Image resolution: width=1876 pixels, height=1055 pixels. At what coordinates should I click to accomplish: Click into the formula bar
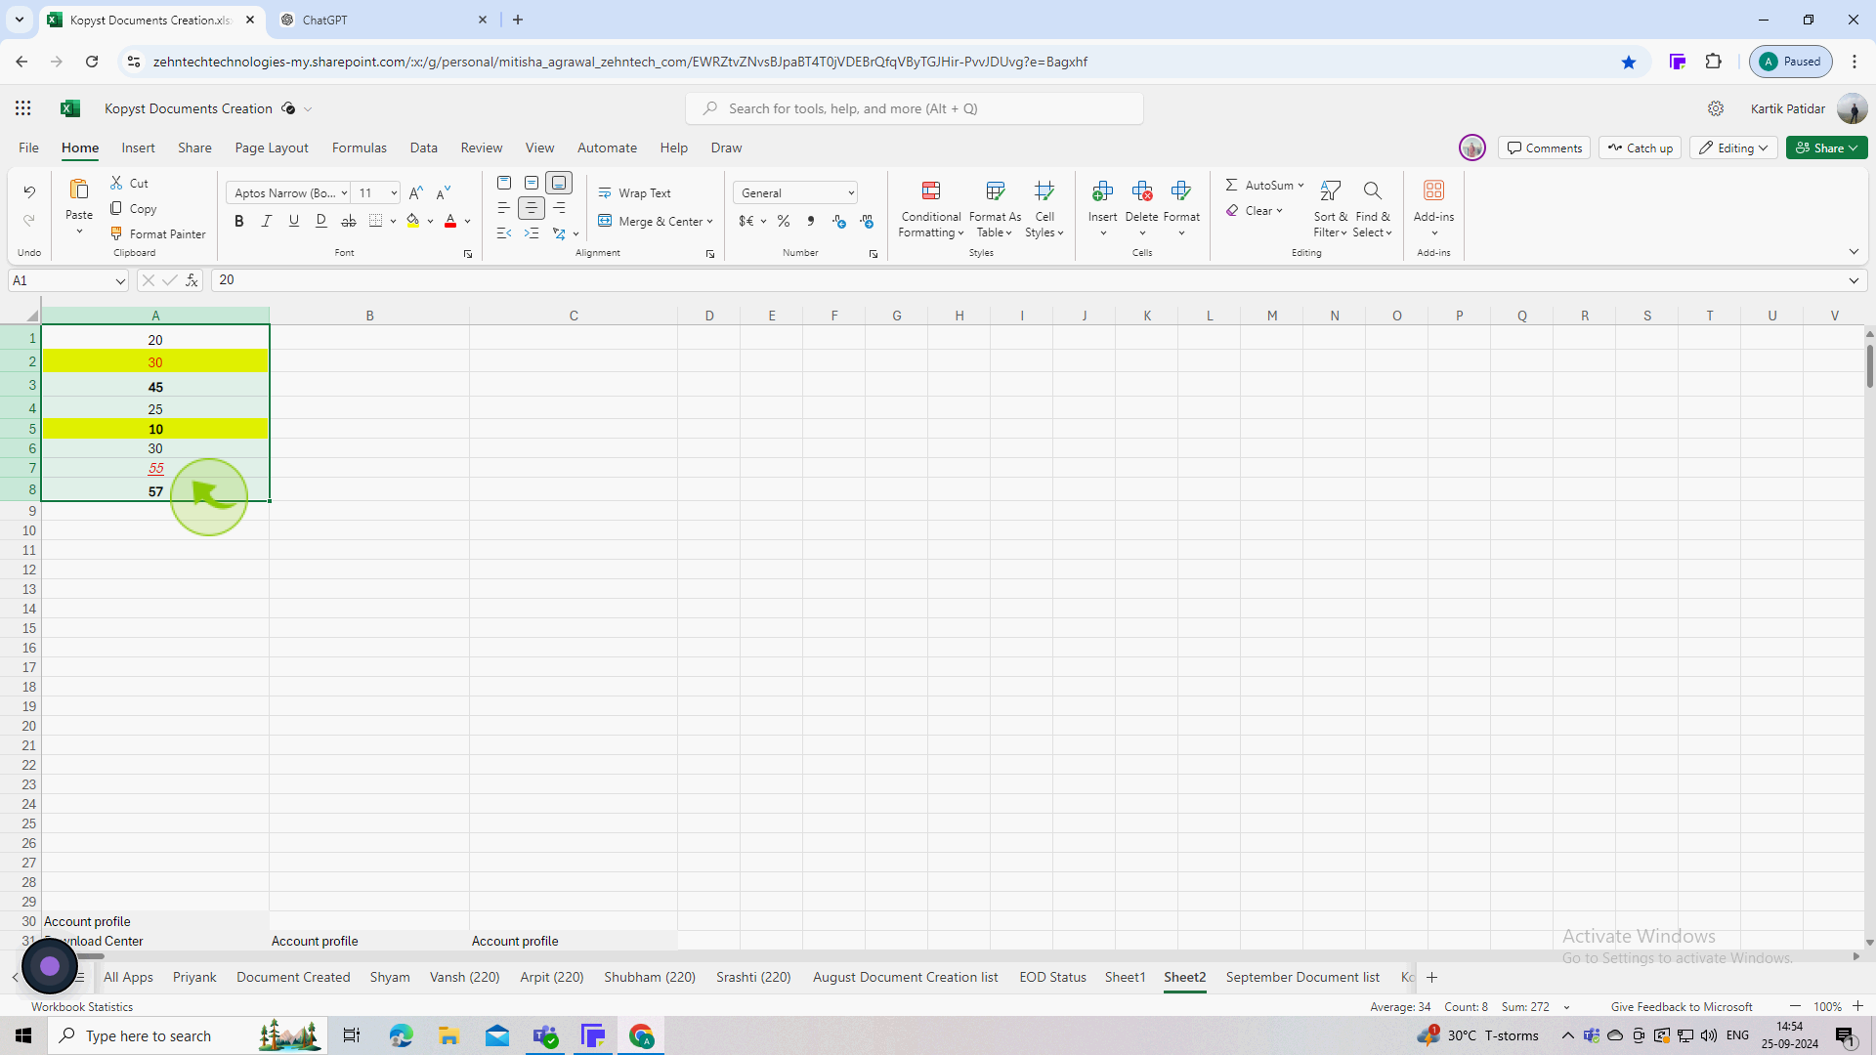pos(1026,280)
